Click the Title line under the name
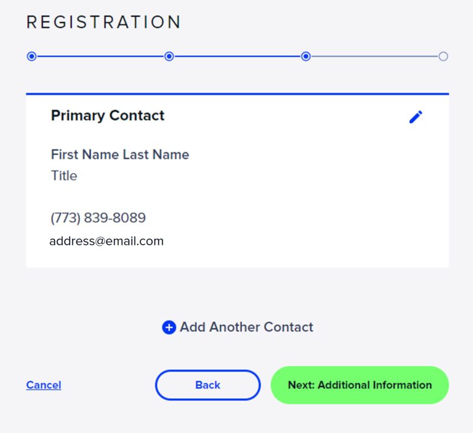Screen dimensions: 473x433 point(64,175)
